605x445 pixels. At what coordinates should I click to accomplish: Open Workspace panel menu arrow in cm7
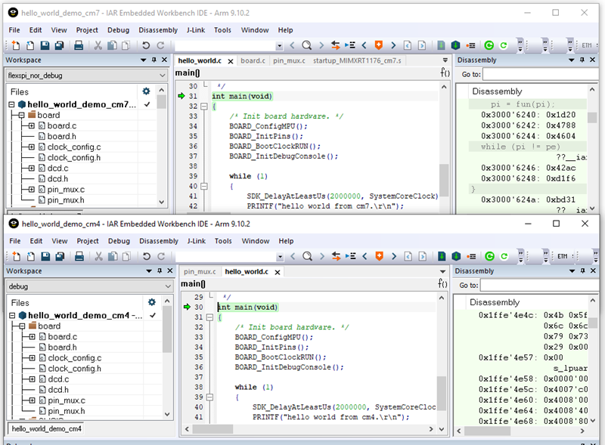coord(143,60)
